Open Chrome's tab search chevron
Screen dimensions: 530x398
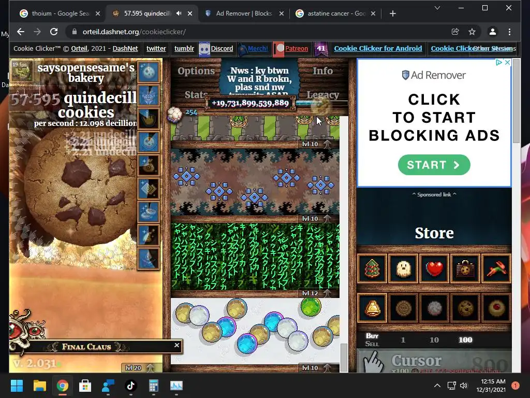click(x=437, y=8)
